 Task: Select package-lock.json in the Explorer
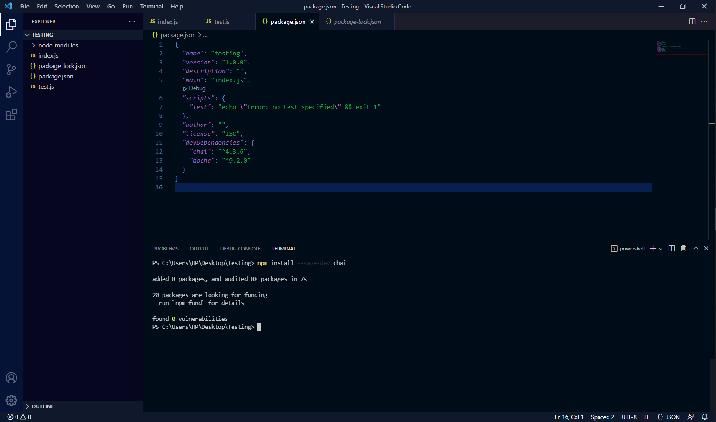(62, 66)
